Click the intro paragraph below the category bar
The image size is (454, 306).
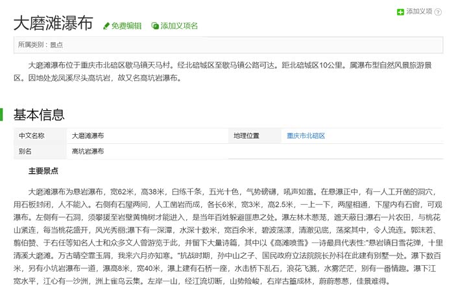tap(227, 71)
